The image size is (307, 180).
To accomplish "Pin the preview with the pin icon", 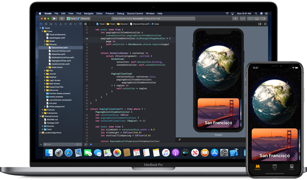I will point(179,140).
